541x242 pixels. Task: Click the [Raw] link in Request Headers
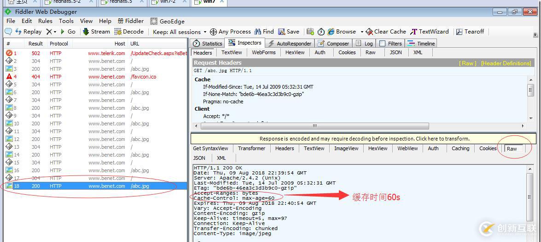[x=467, y=63]
